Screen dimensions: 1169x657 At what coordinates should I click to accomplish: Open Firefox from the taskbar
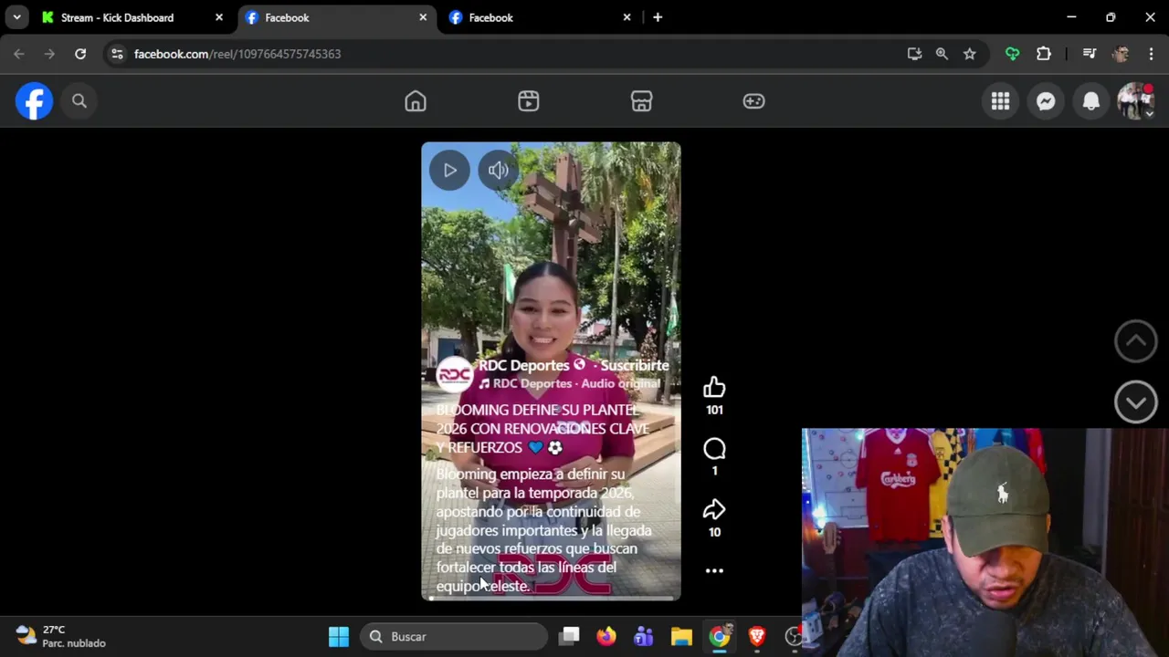(606, 636)
